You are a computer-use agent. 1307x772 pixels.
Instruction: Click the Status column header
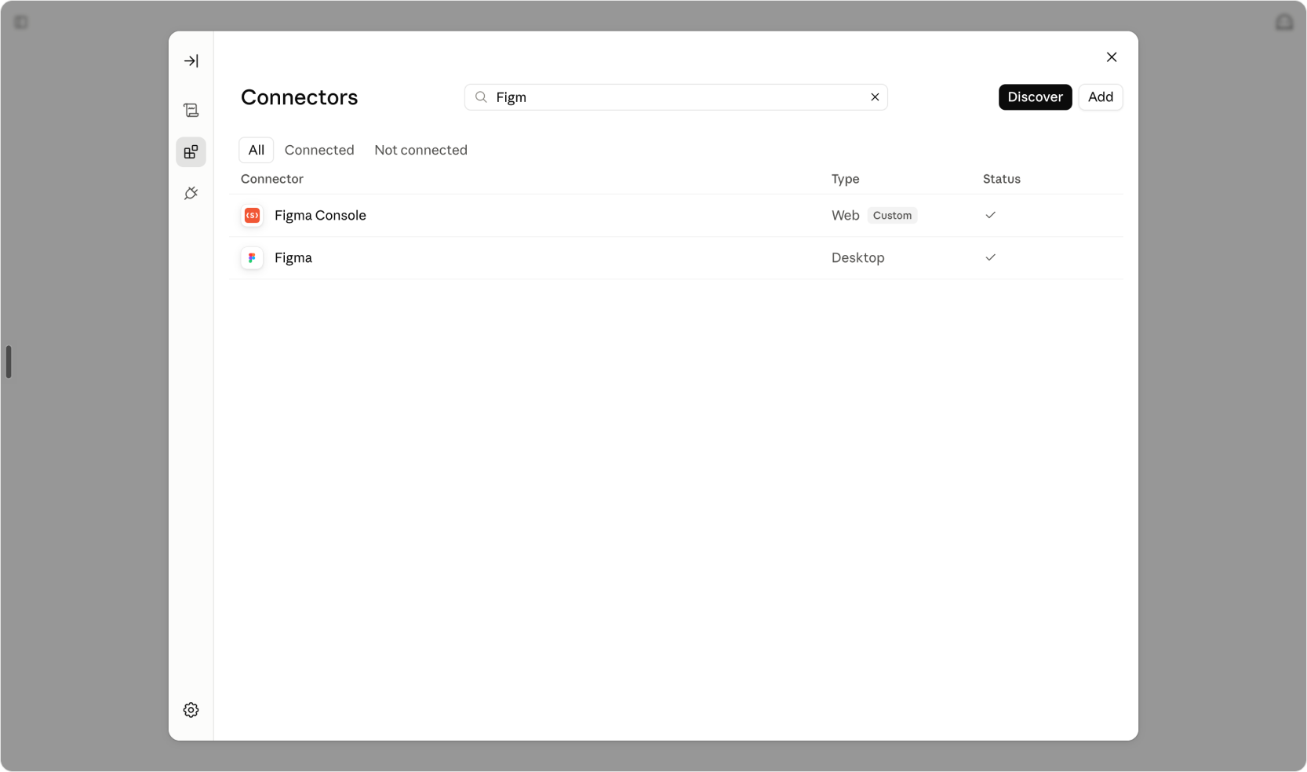tap(1001, 179)
